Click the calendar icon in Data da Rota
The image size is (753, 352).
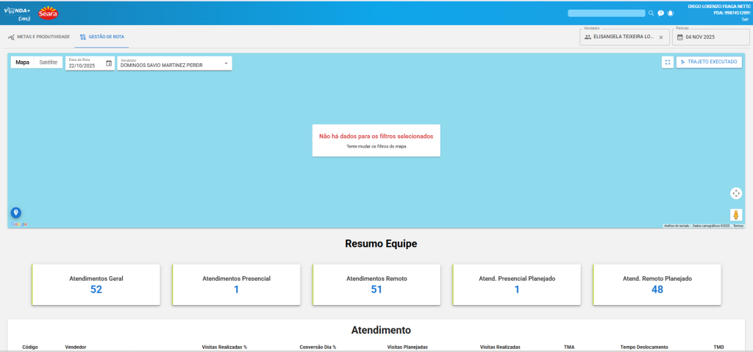pyautogui.click(x=109, y=64)
